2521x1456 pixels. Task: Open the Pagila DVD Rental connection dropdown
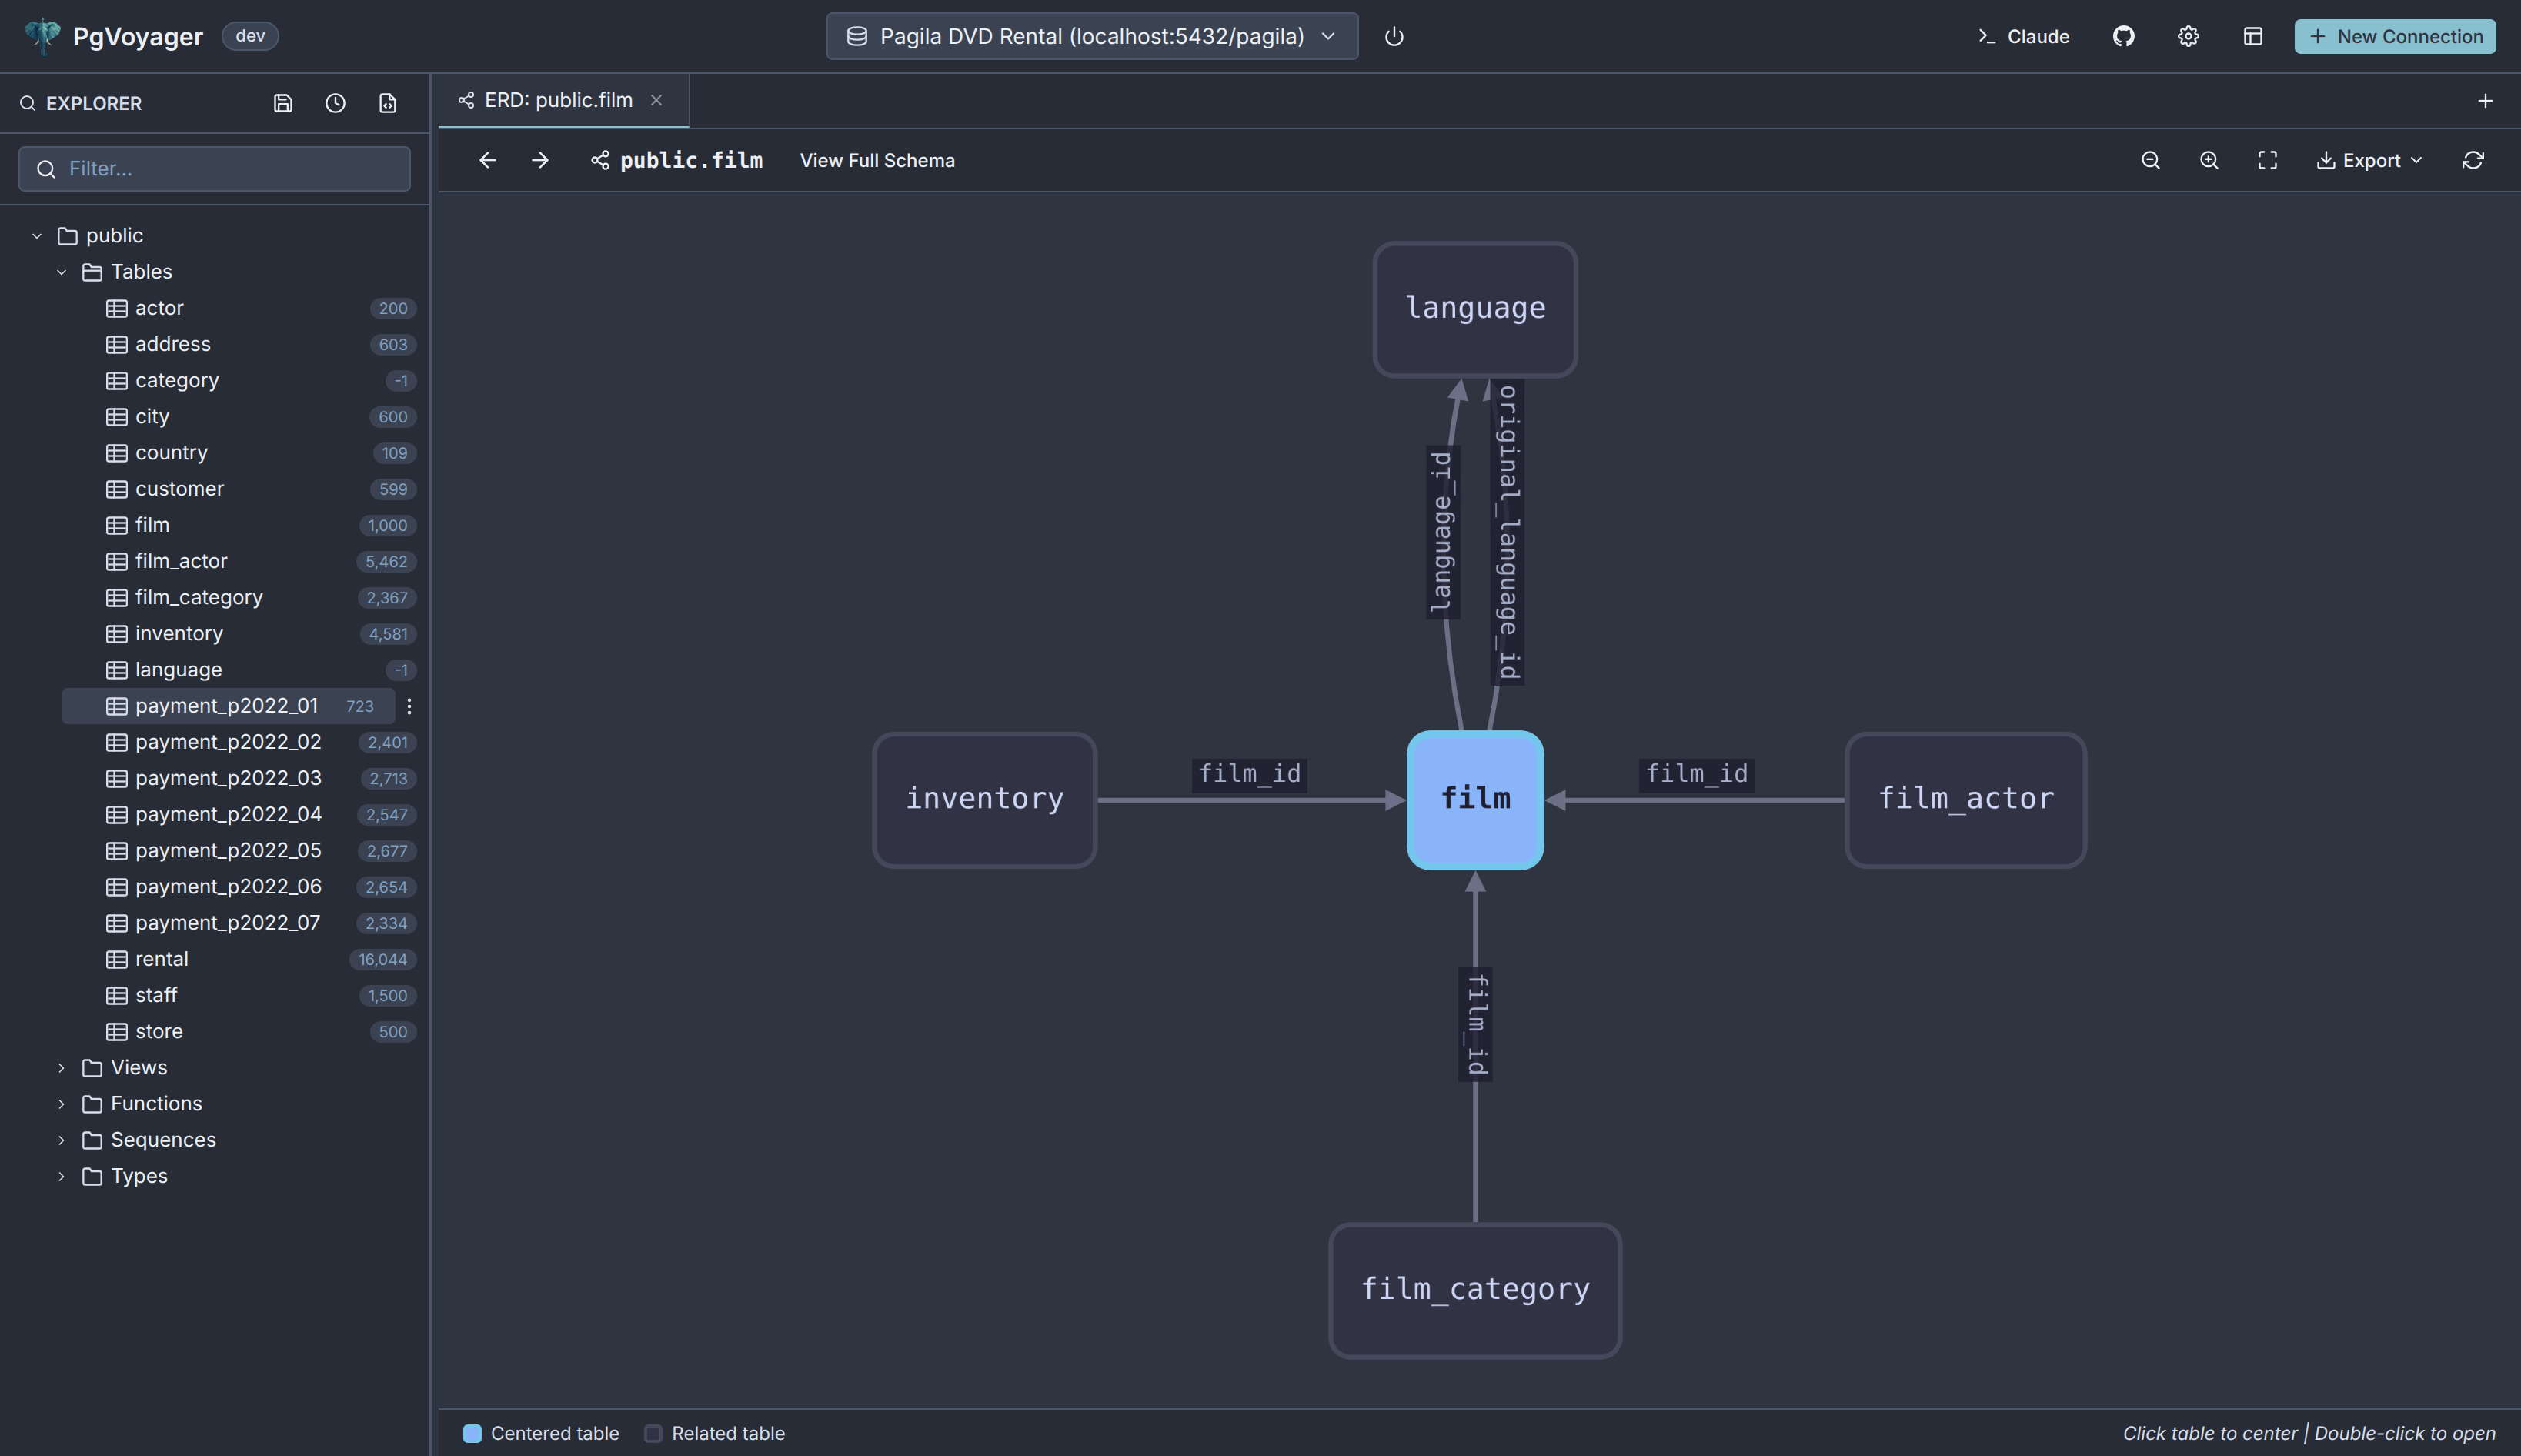pos(1091,37)
